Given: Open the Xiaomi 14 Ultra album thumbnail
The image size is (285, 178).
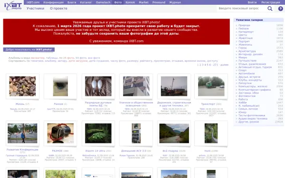Looking at the screenshot, I should tap(98, 133).
